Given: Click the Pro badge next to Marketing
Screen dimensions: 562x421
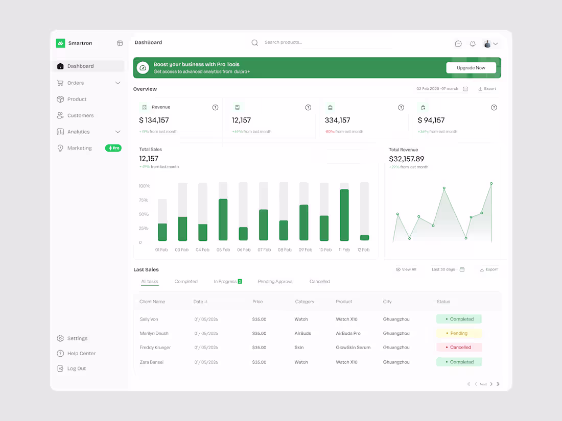Looking at the screenshot, I should tap(113, 148).
